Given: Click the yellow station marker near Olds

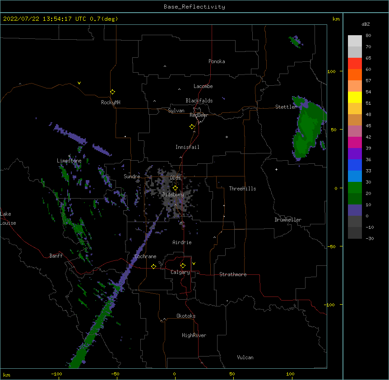Looking at the screenshot, I should [175, 188].
